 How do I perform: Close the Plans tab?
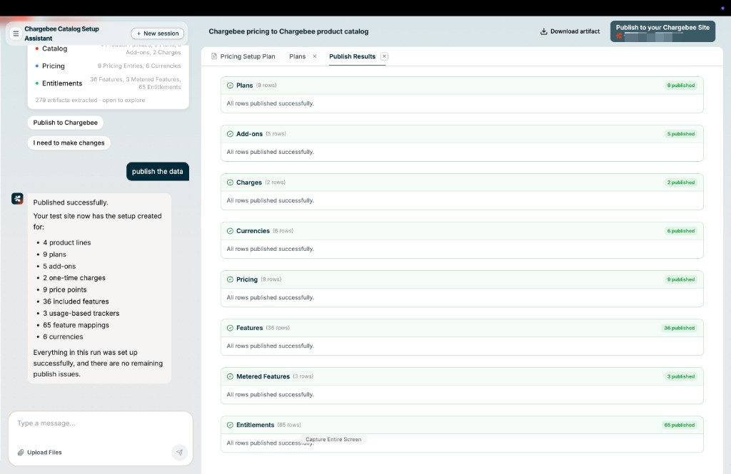point(315,56)
